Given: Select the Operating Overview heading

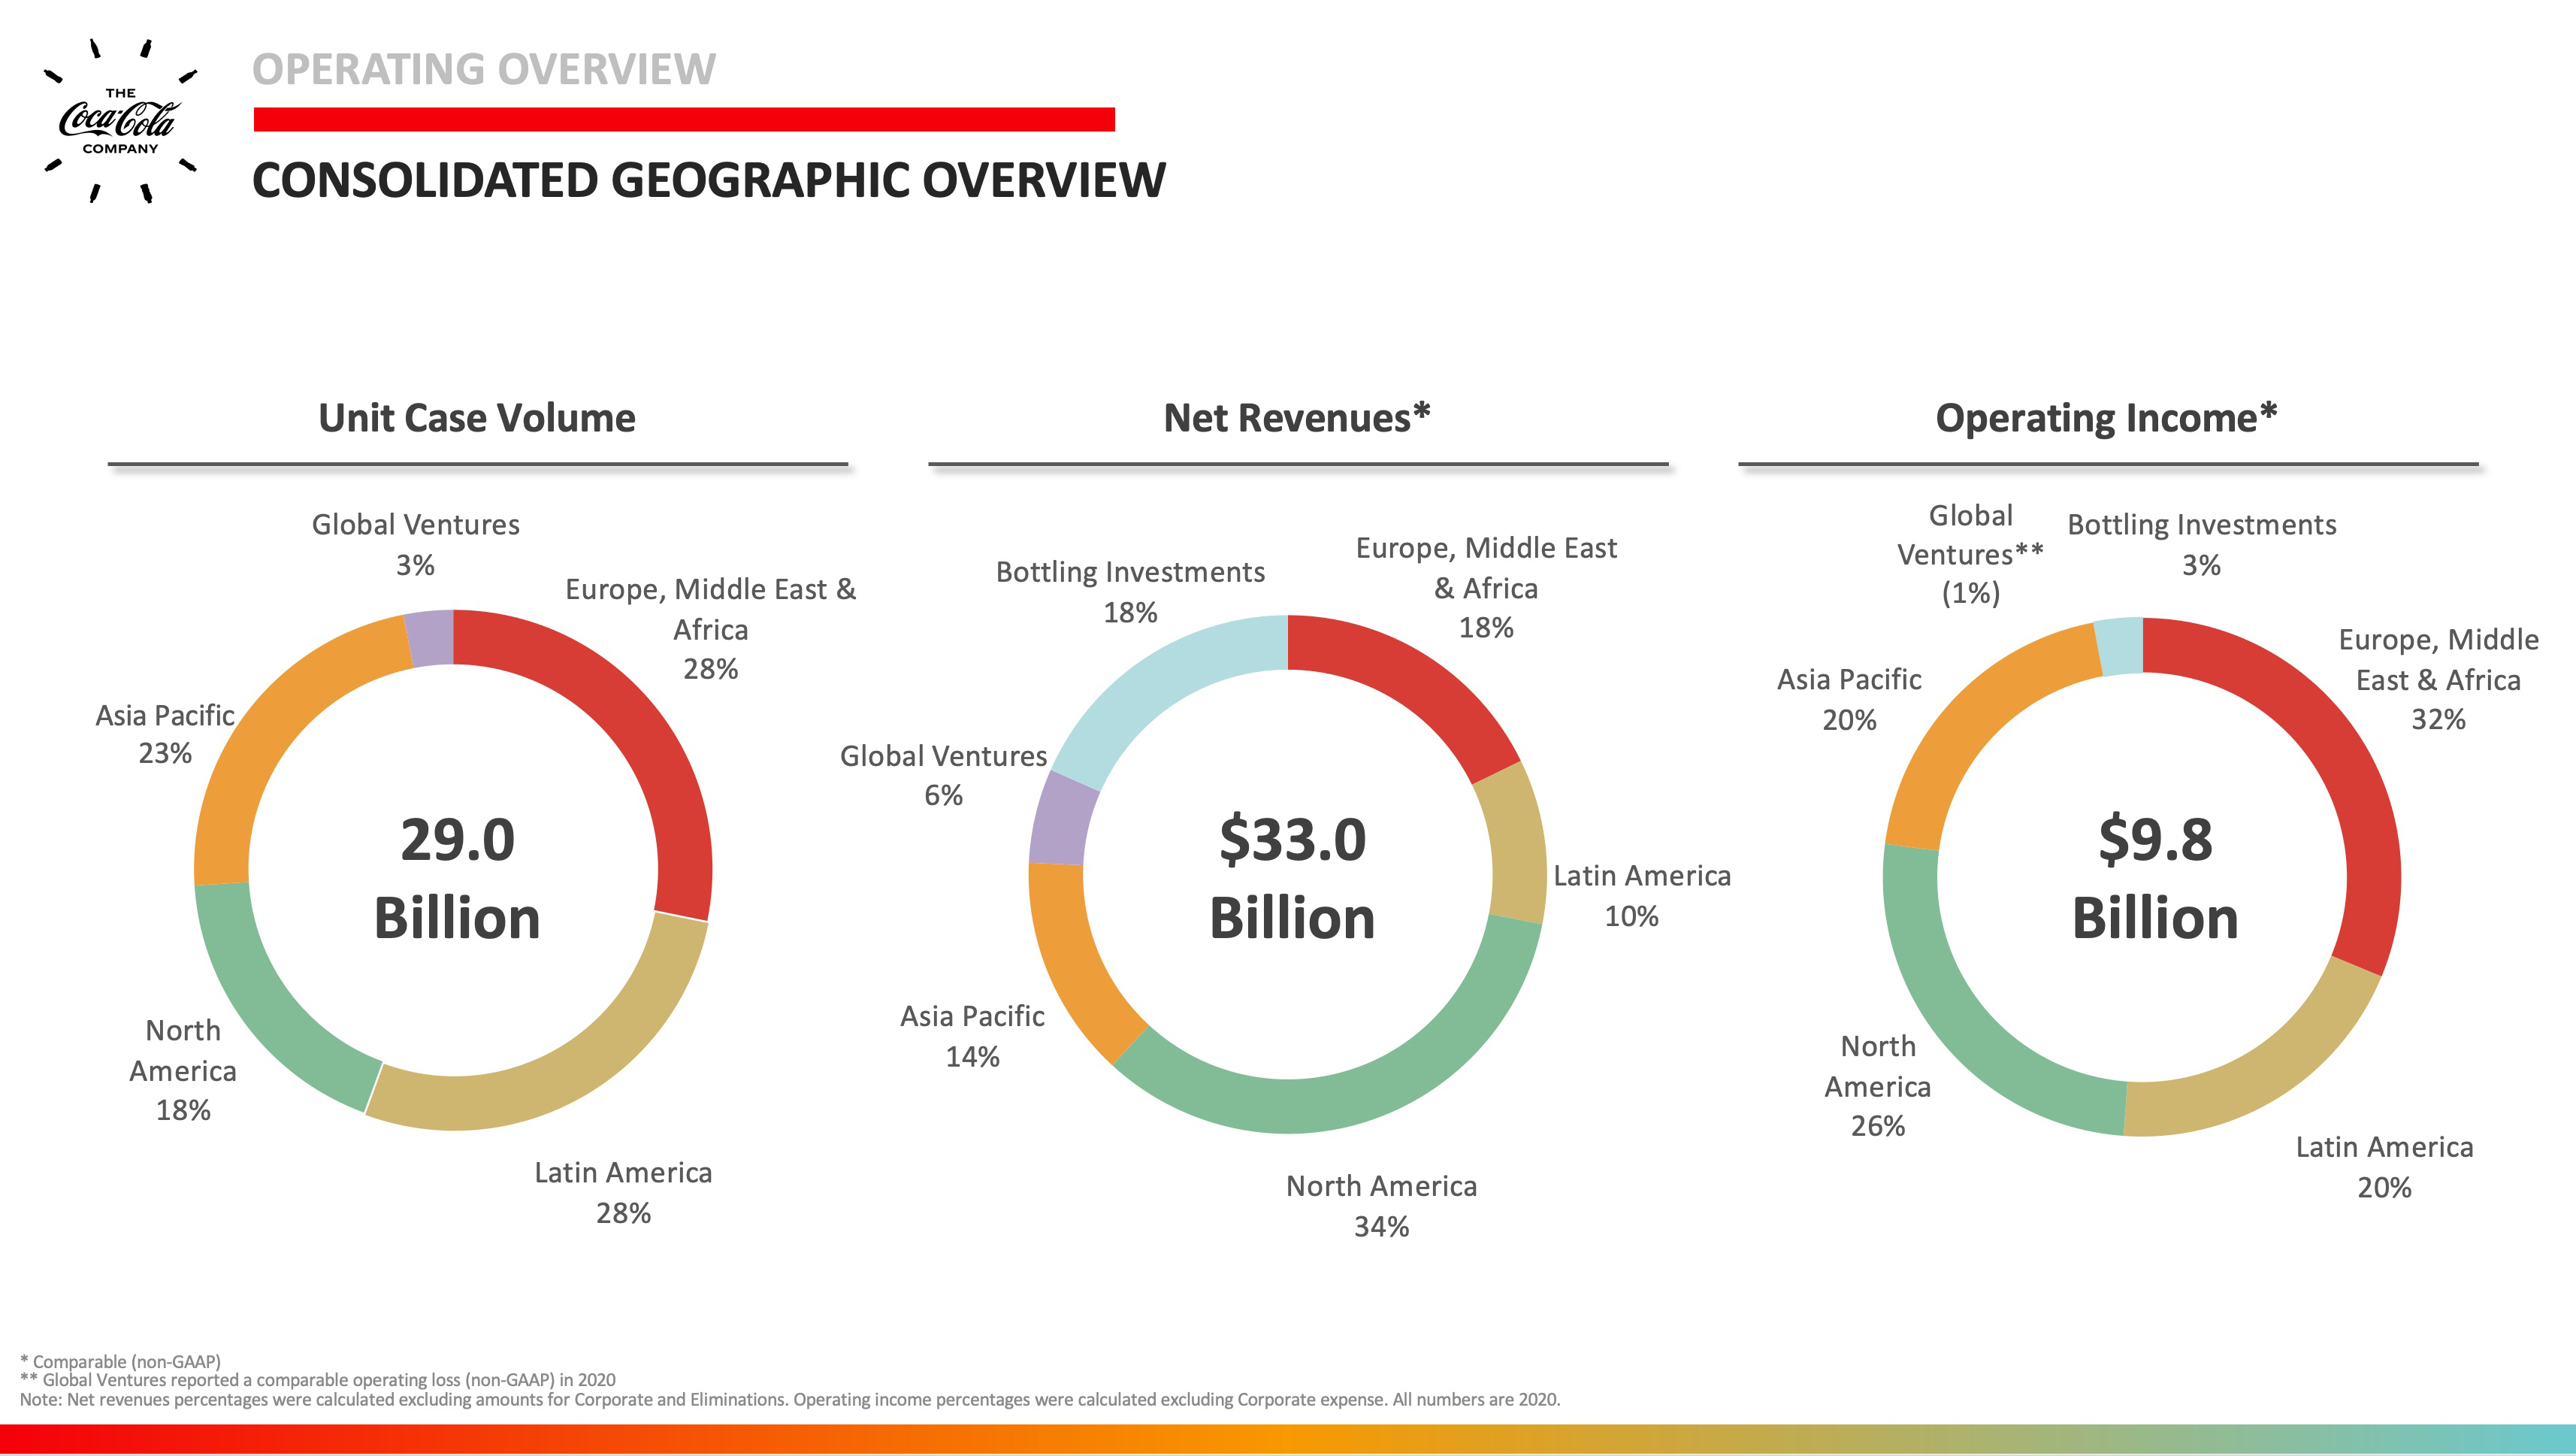Looking at the screenshot, I should (484, 69).
